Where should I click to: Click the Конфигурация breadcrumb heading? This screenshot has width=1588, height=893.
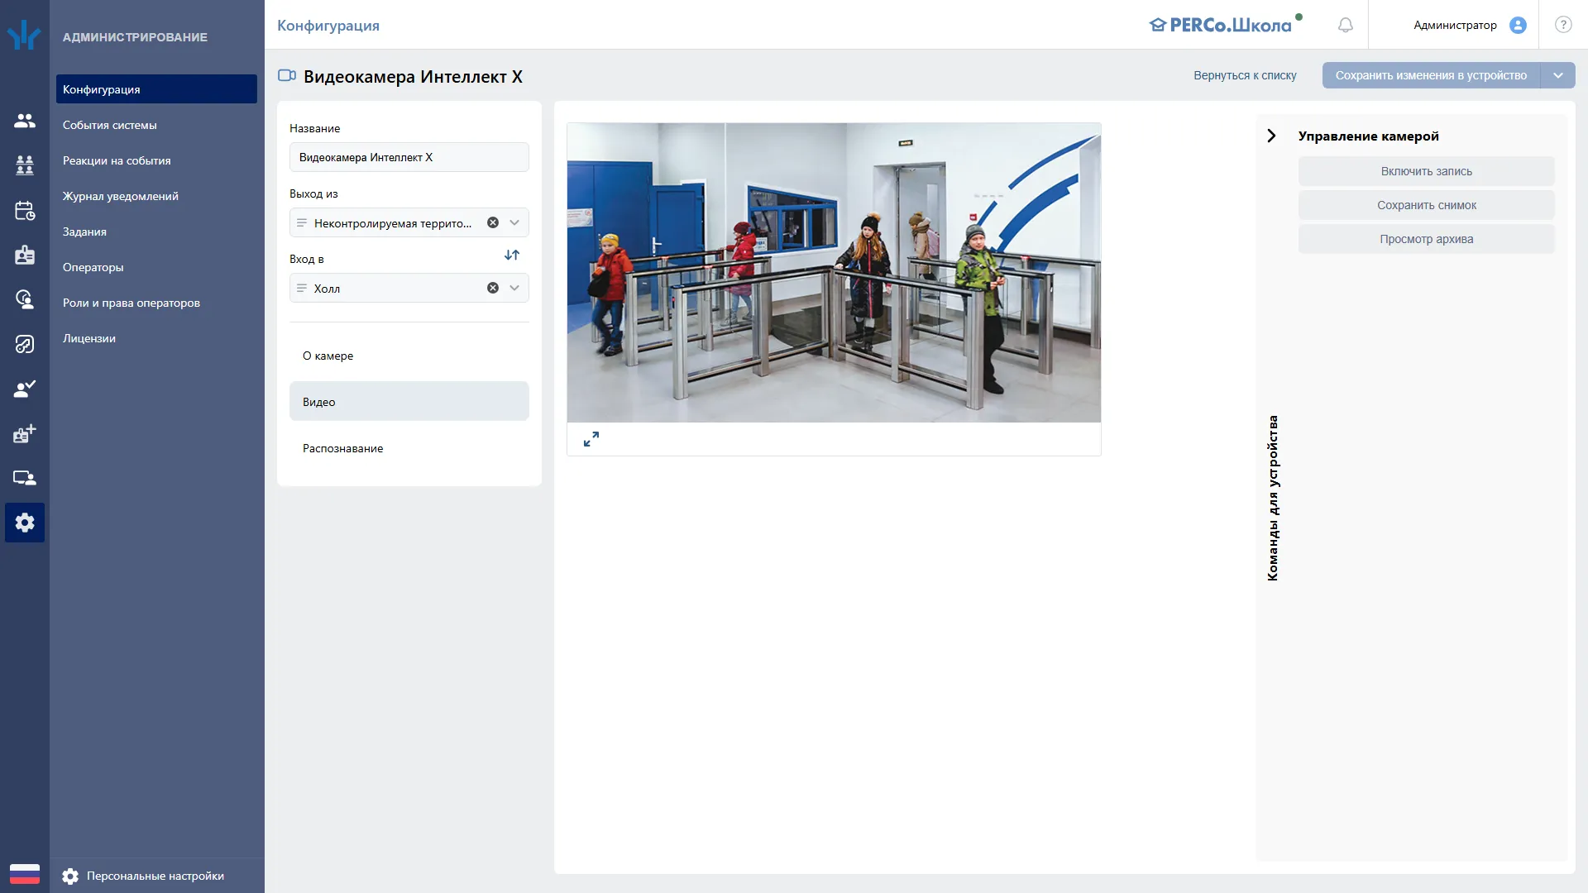(x=328, y=26)
